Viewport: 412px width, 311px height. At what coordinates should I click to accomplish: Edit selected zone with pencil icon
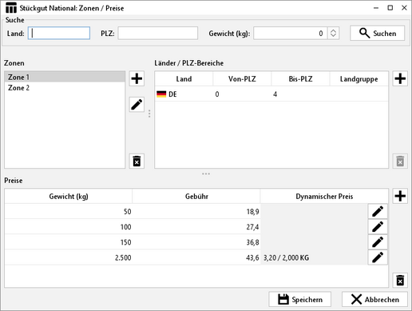pos(137,104)
